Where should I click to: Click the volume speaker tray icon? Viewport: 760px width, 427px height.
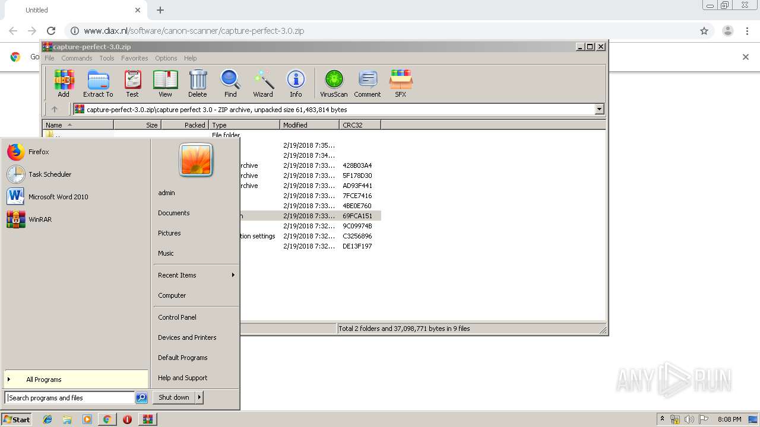pos(689,419)
